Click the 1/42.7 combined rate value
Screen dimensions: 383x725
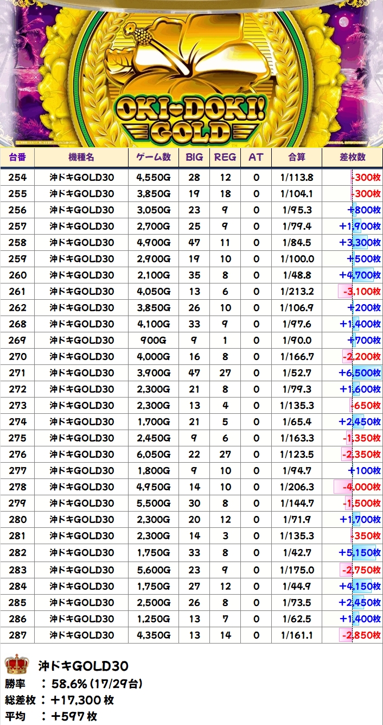pos(297,553)
